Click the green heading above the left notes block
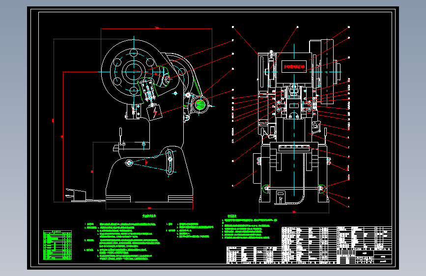Screen dimensions: 426x276 click(149, 216)
